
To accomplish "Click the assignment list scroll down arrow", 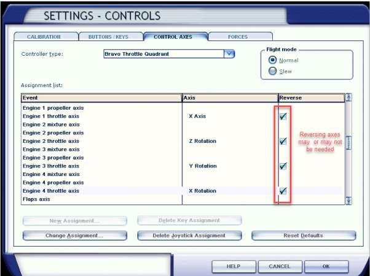I will 348,201.
